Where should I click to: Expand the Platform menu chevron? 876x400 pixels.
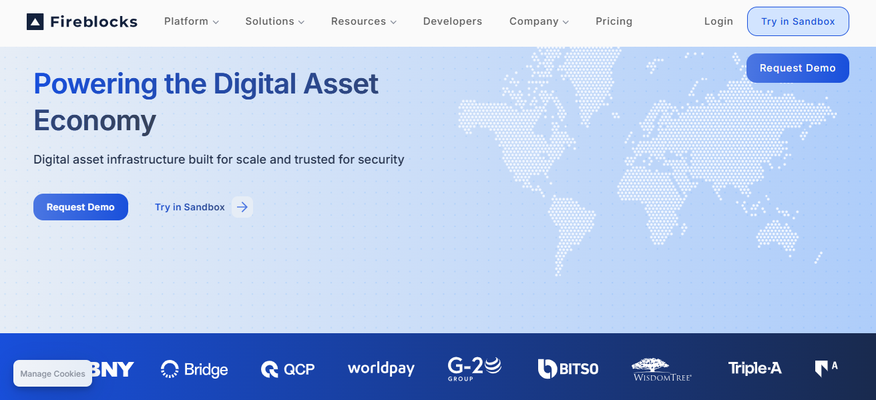tap(216, 22)
